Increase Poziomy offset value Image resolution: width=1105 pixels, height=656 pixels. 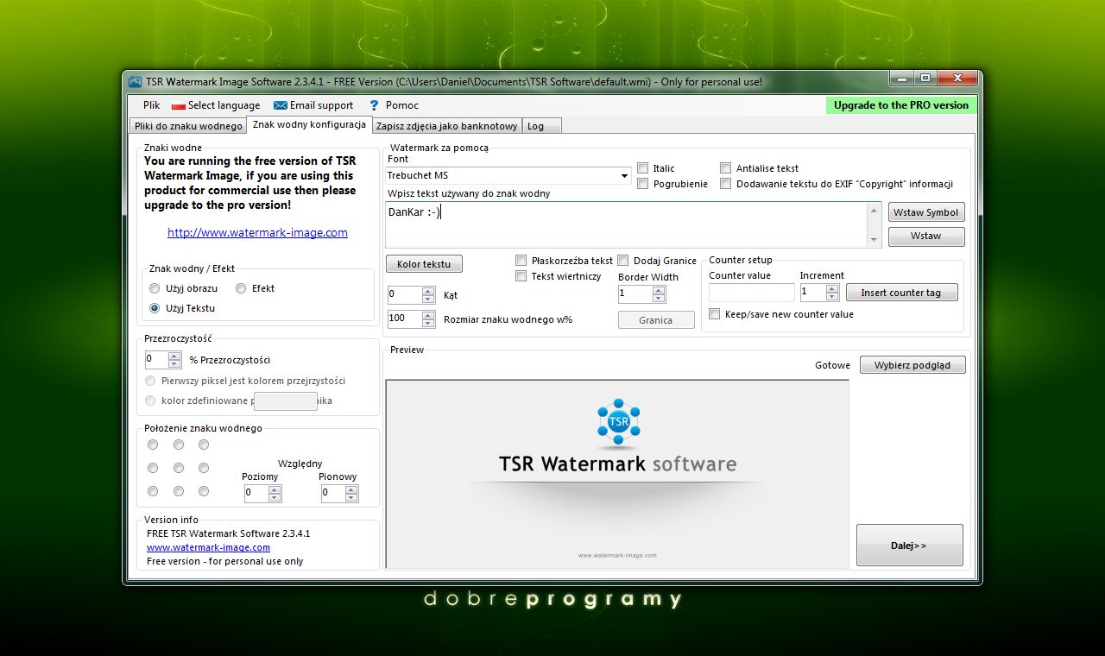275,489
